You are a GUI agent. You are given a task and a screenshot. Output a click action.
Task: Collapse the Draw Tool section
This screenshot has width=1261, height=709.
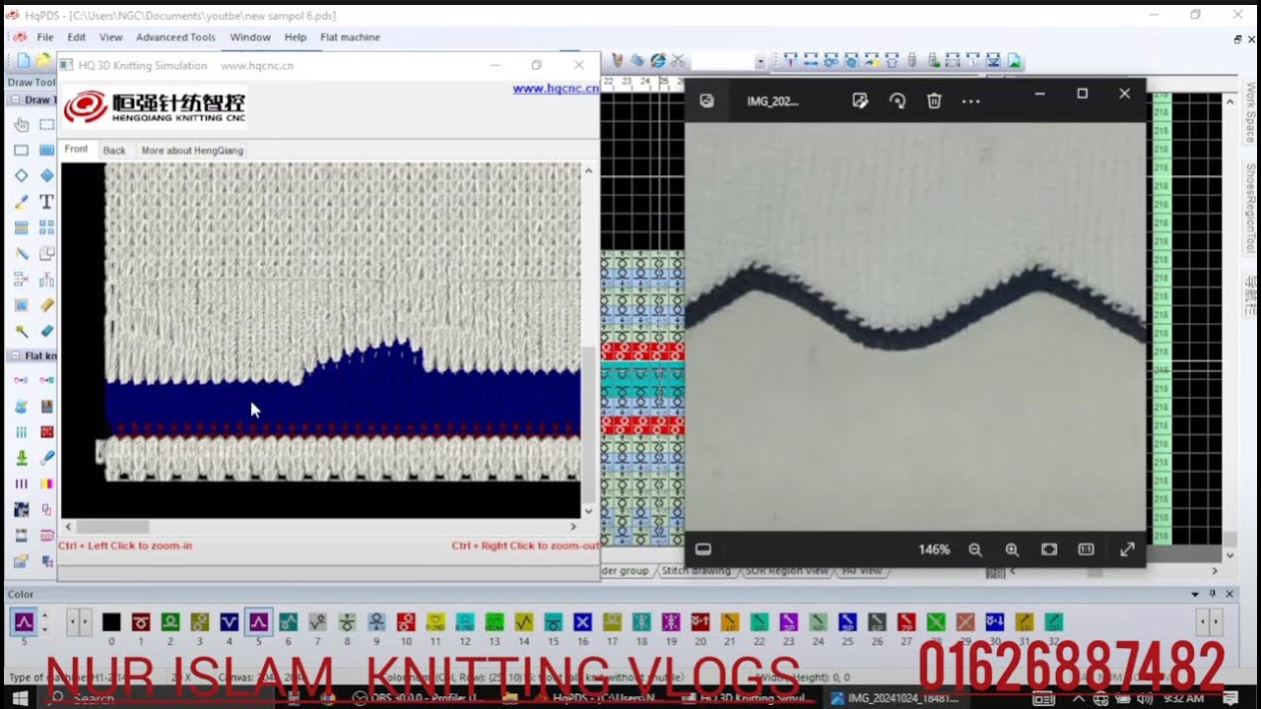click(17, 99)
